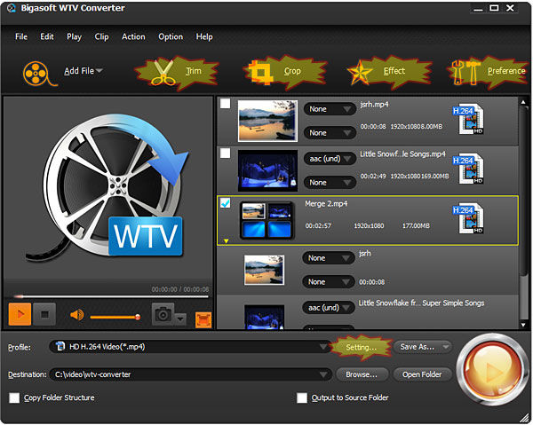Image resolution: width=533 pixels, height=425 pixels.
Task: Open the Help menu
Action: pyautogui.click(x=204, y=36)
